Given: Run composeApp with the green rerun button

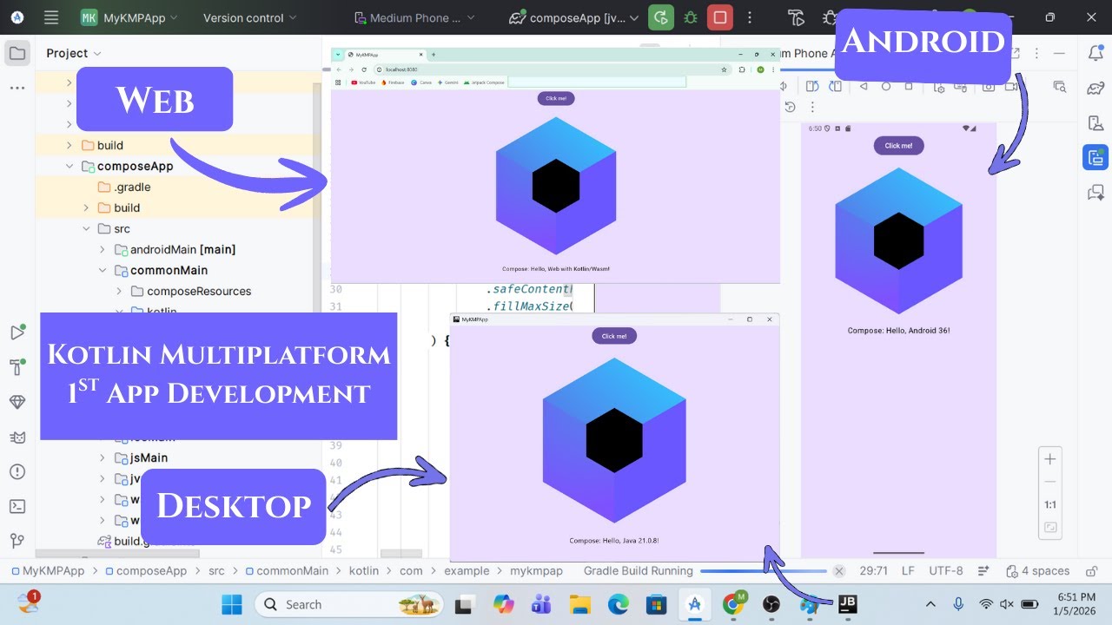Looking at the screenshot, I should coord(661,17).
